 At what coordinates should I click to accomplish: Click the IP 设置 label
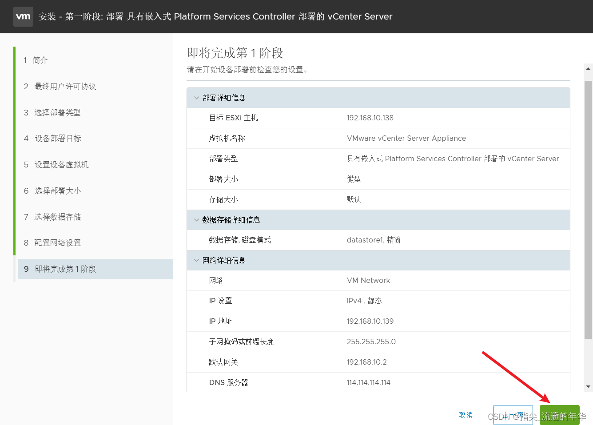220,301
